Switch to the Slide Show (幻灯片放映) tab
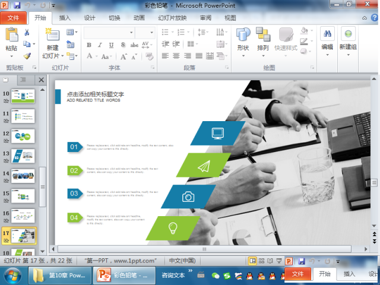380x285 pixels. (170, 18)
